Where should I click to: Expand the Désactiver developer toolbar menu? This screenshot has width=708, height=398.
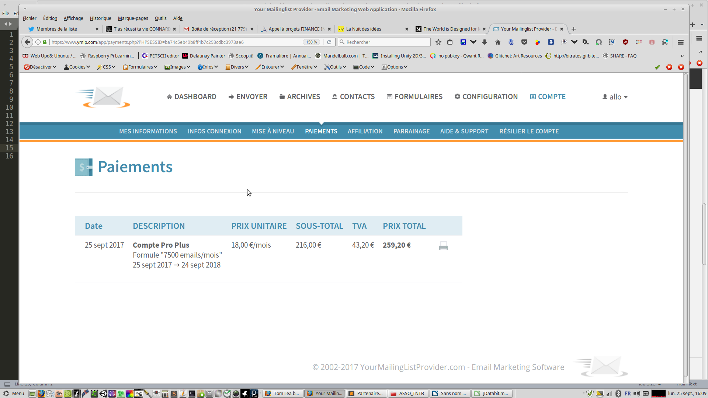tap(40, 67)
